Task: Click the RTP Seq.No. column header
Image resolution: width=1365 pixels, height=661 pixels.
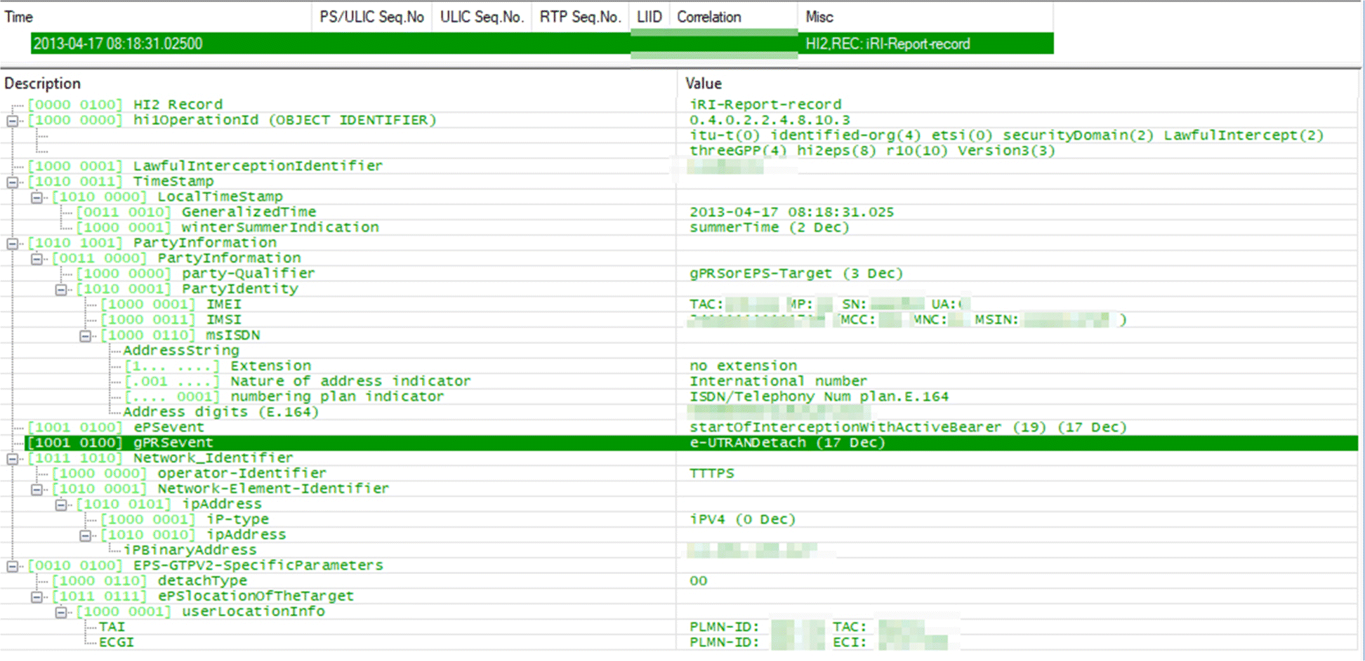Action: [580, 17]
